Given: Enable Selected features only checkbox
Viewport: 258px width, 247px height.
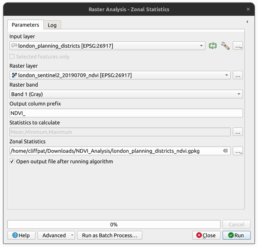Looking at the screenshot, I should pos(12,57).
